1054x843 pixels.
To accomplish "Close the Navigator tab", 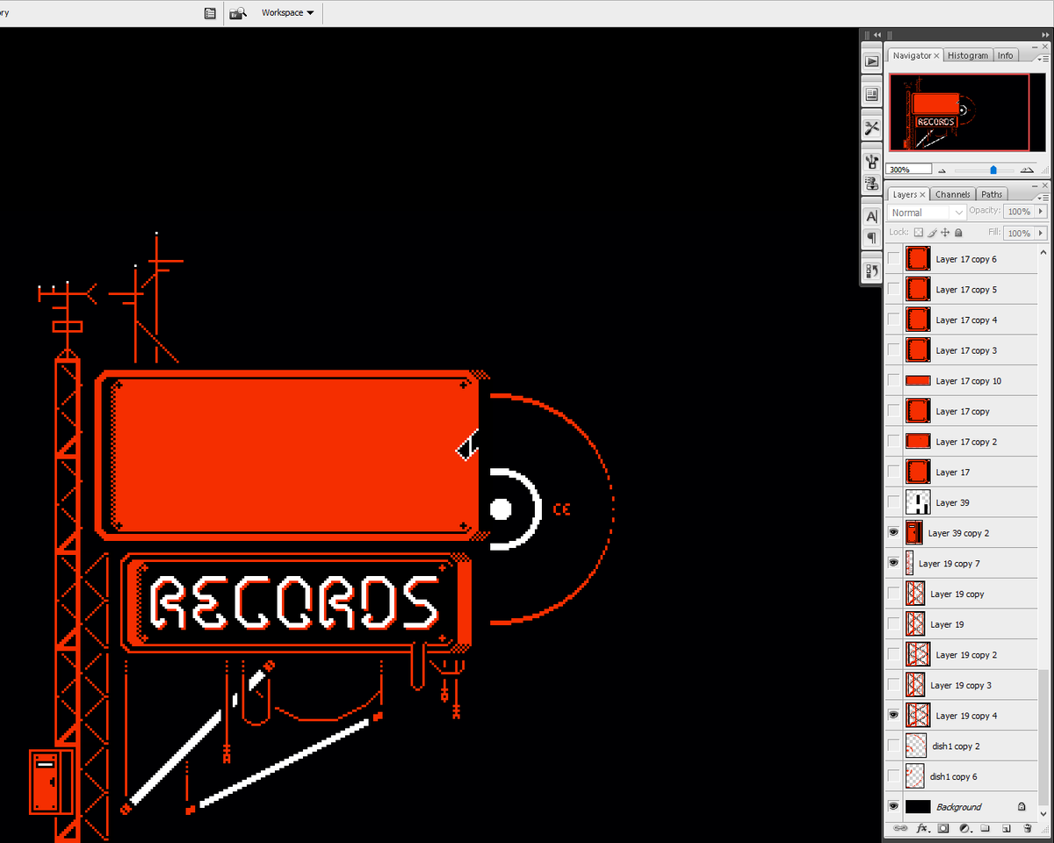I will [x=937, y=55].
